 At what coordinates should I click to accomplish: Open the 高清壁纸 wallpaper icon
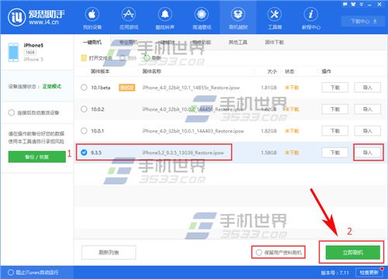(202, 15)
